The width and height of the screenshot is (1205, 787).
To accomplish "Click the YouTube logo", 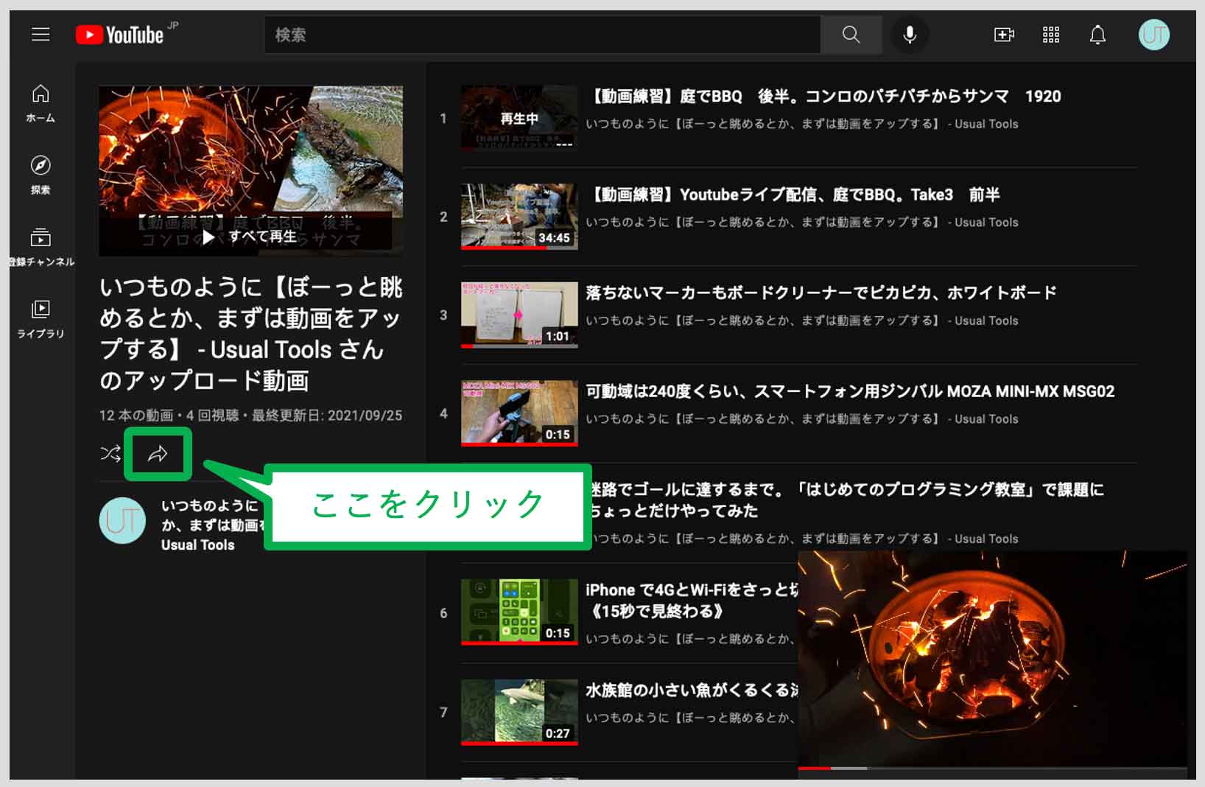I will tap(120, 35).
